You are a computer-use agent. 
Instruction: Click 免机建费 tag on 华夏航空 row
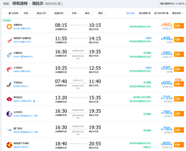(x=147, y=53)
